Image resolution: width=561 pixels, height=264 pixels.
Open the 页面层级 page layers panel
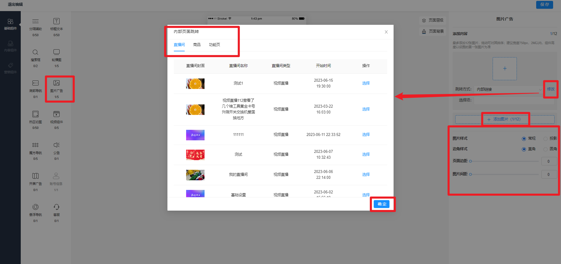point(433,20)
